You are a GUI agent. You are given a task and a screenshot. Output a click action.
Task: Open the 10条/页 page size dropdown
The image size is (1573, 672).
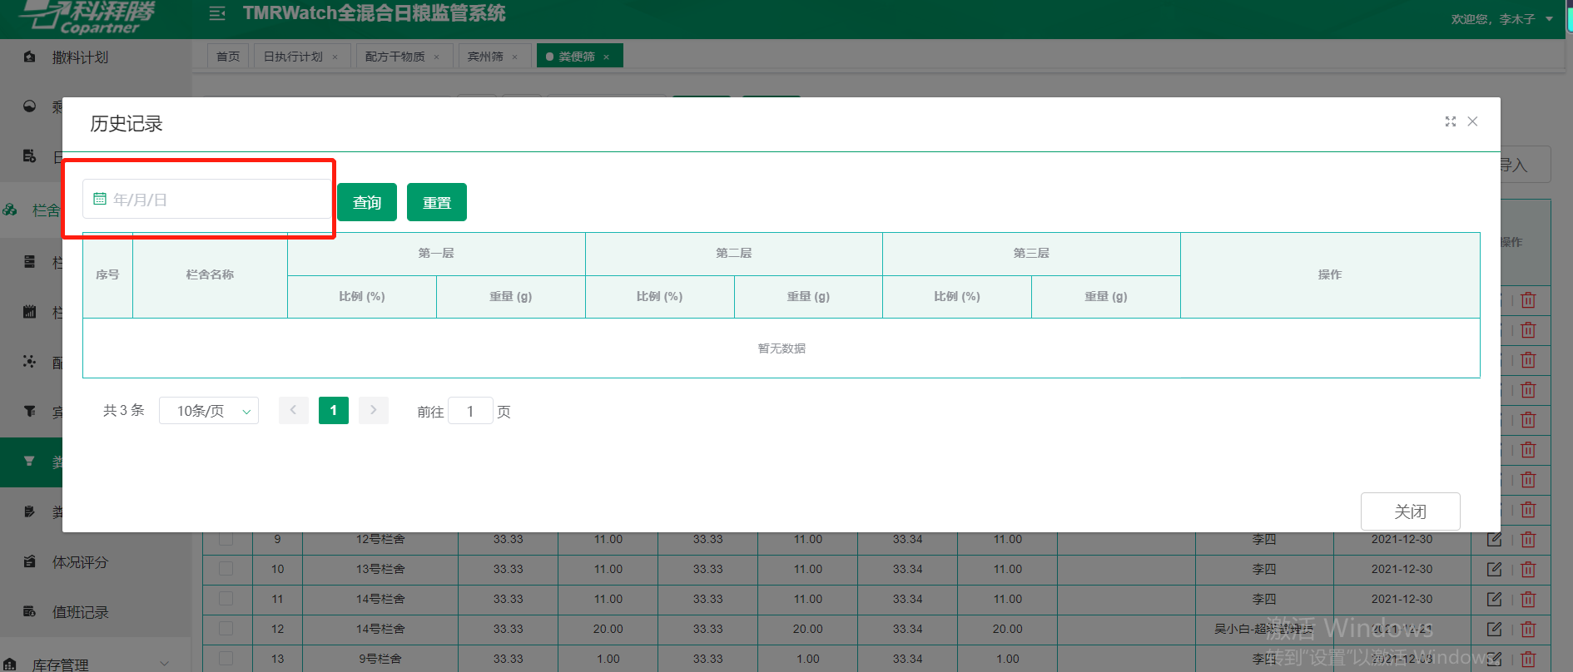pyautogui.click(x=209, y=411)
